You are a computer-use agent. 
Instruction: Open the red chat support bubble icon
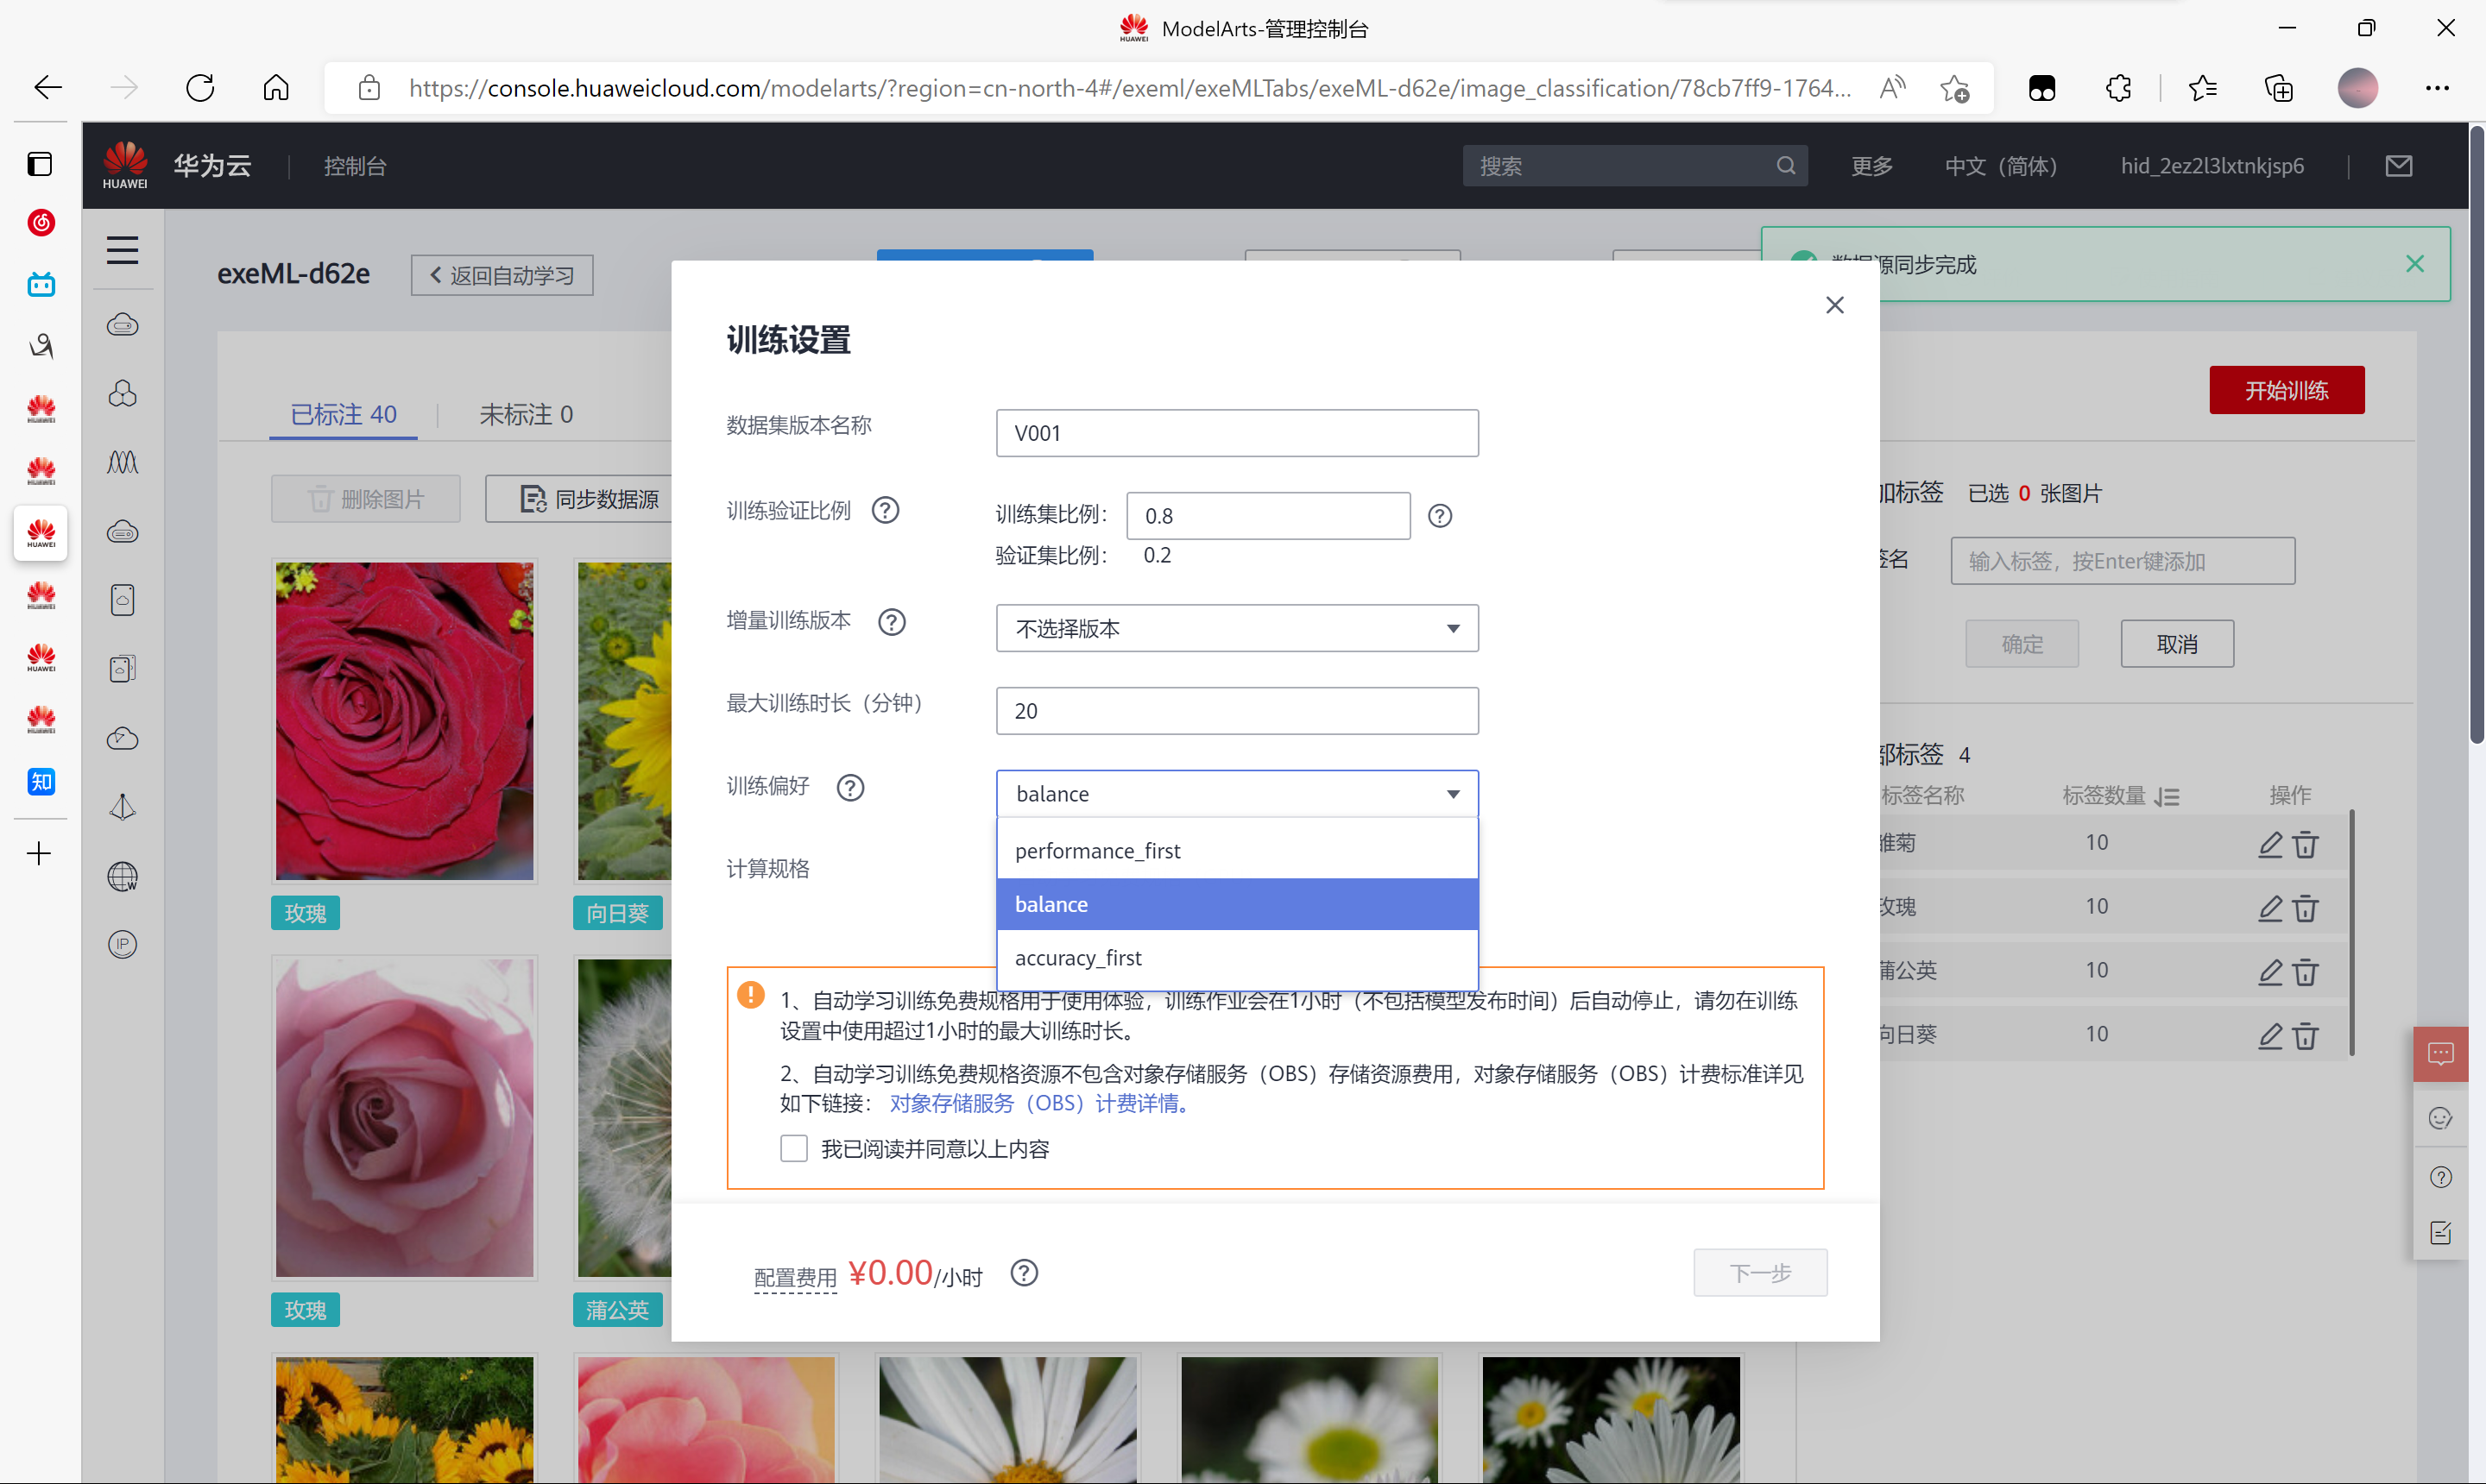2441,1052
